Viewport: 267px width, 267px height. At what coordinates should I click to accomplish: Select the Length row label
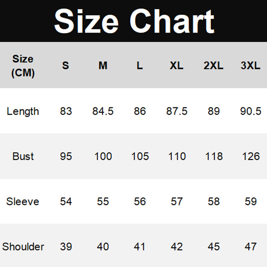(23, 111)
